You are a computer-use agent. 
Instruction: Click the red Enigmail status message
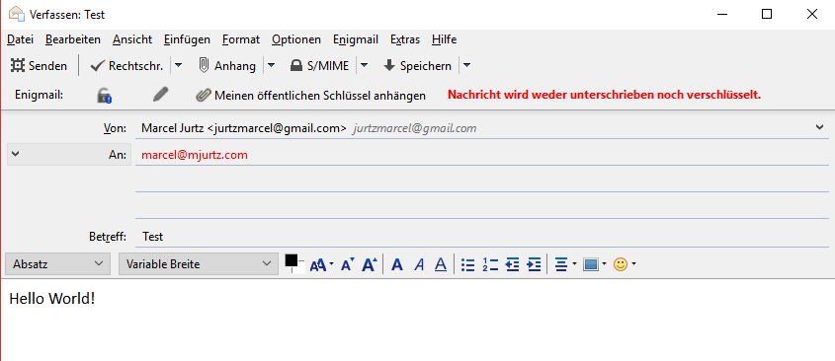pos(604,95)
